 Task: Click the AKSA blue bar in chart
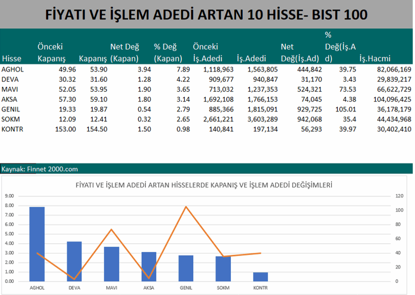[x=149, y=266]
